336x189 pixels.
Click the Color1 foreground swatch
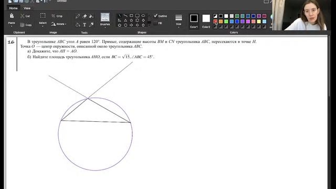pyautogui.click(x=194, y=18)
